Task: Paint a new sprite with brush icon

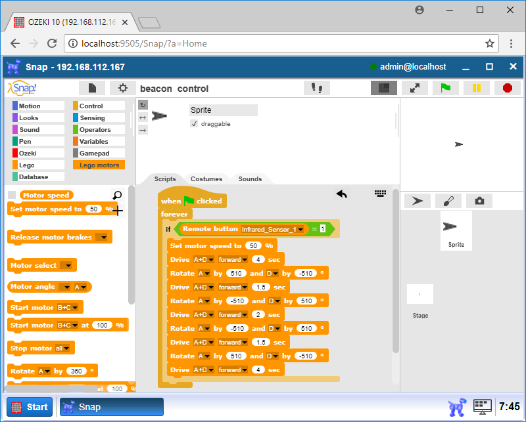Action: point(448,201)
